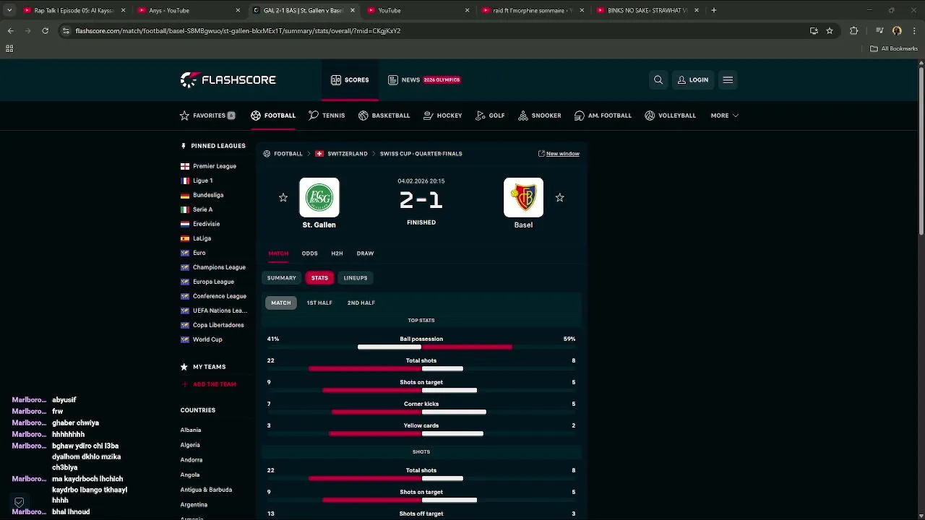Select the Lineups sub-tab

[x=356, y=278]
